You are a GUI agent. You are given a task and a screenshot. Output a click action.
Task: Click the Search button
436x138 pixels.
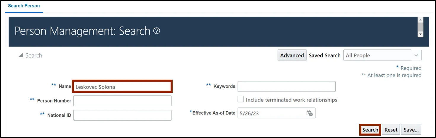[370, 130]
